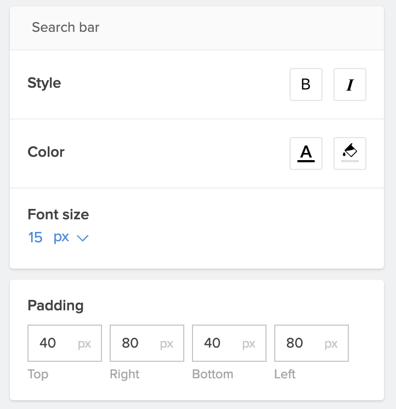Click the Bottom label under padding
396x409 pixels.
pos(213,374)
